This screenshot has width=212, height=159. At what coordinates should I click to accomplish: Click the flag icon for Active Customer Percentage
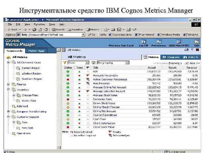click(x=88, y=79)
